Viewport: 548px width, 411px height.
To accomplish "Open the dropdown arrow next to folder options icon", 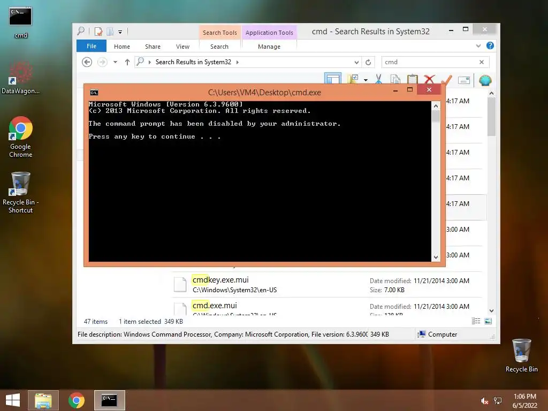I will click(x=366, y=80).
